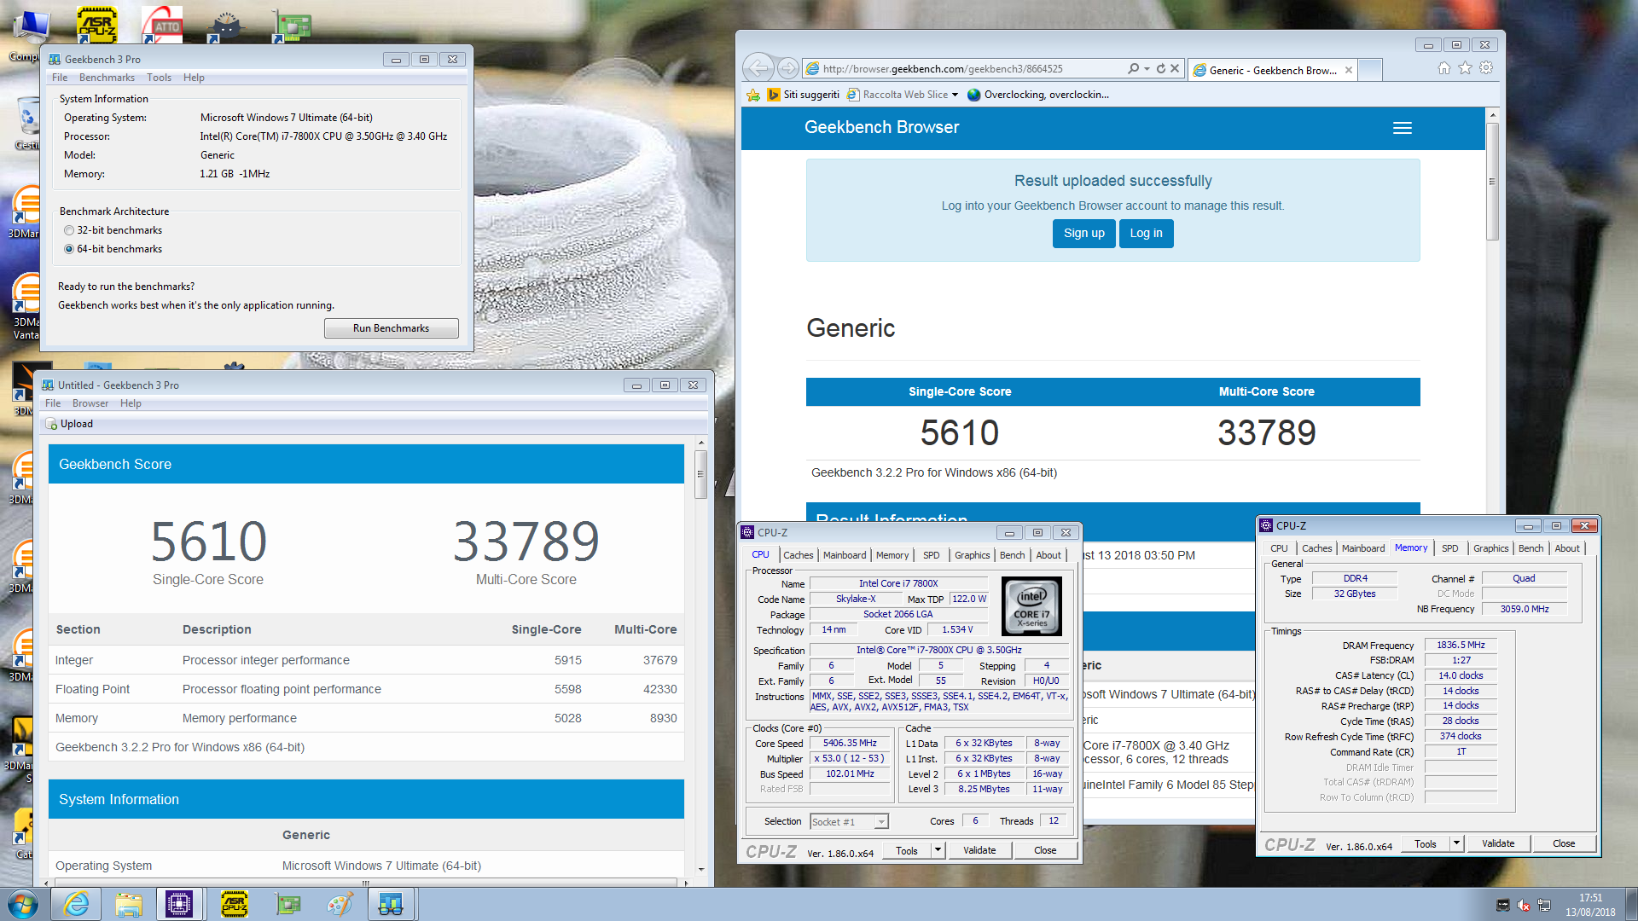Click Close in Memory CPU-Z window
The image size is (1638, 921).
(x=1564, y=843)
